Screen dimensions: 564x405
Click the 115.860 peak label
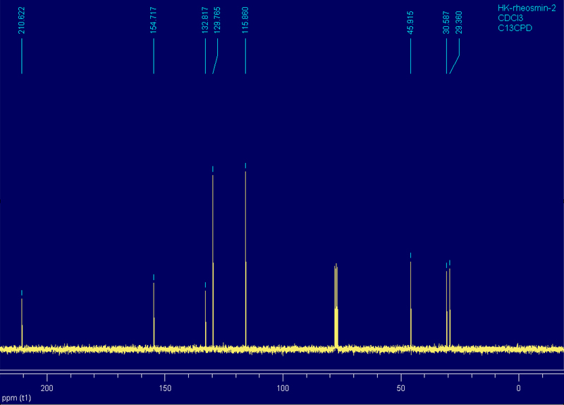pos(245,20)
